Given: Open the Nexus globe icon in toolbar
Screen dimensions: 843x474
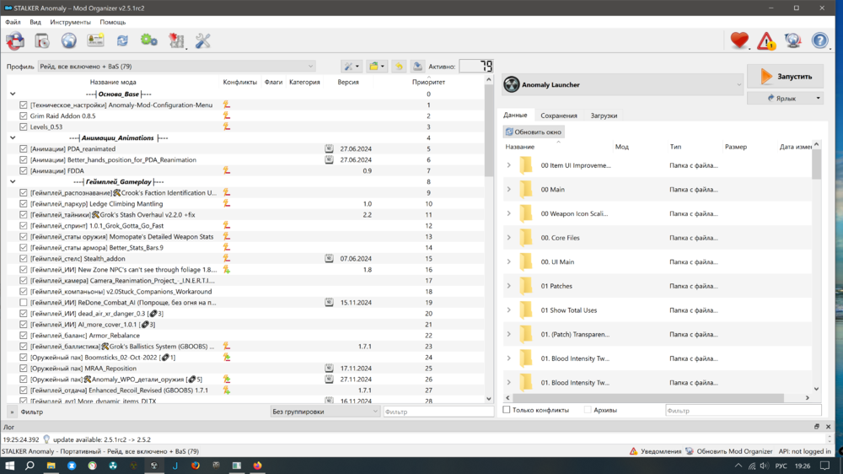Looking at the screenshot, I should tap(68, 40).
